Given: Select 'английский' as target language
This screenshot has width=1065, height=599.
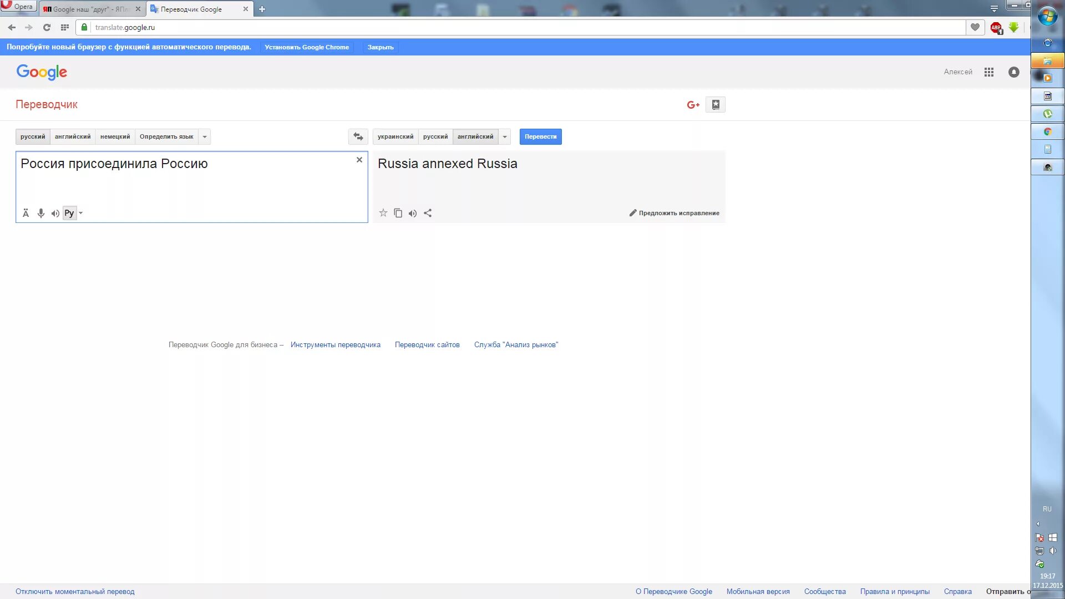Looking at the screenshot, I should coord(475,136).
